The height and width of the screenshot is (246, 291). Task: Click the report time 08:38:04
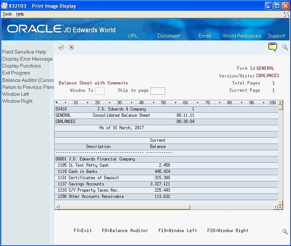(x=185, y=122)
